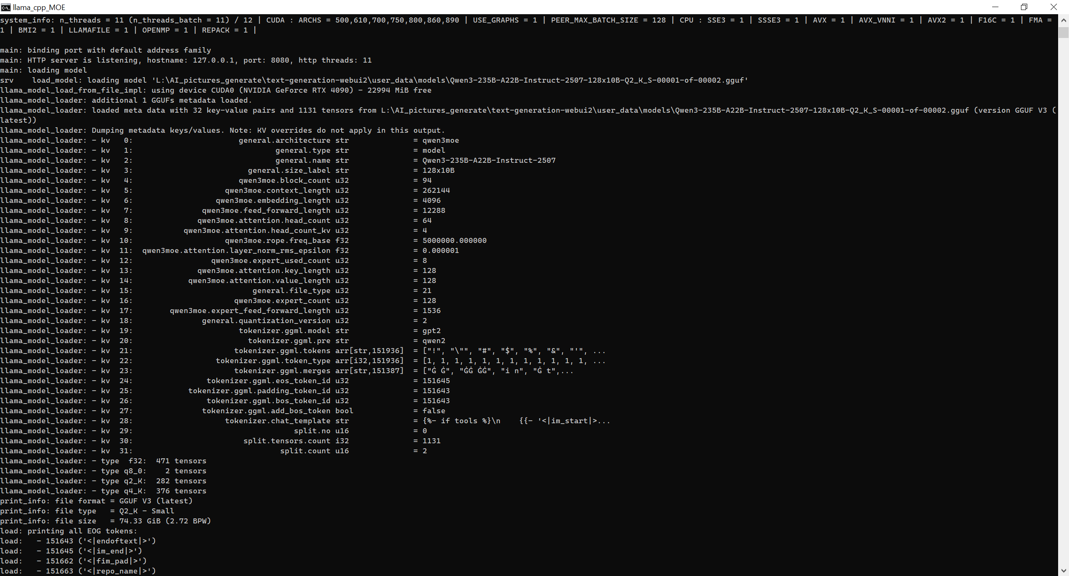Screen dimensions: 1069x576
Task: Open the console system menu icon
Action: point(5,7)
